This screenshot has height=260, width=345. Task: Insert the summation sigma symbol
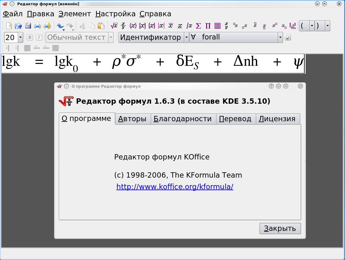pos(198,26)
